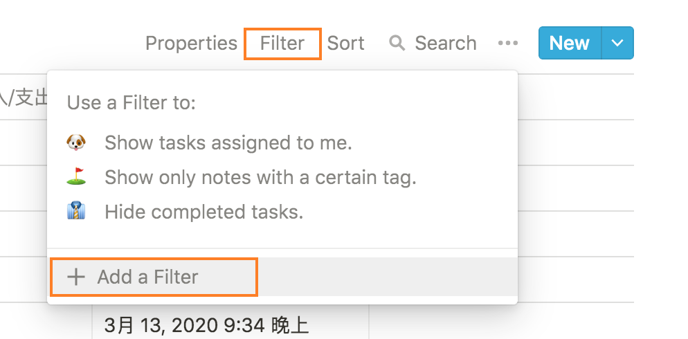Open the Sort menu
This screenshot has width=688, height=339.
tap(346, 43)
